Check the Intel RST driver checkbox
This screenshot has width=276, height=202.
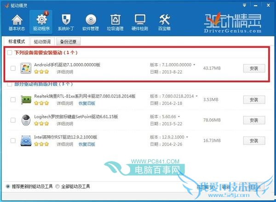tap(13, 140)
